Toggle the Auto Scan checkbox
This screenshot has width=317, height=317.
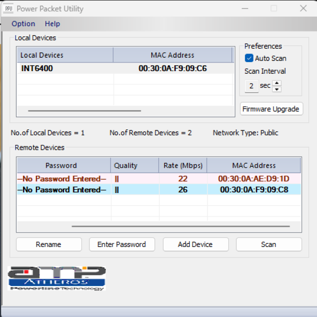point(249,58)
